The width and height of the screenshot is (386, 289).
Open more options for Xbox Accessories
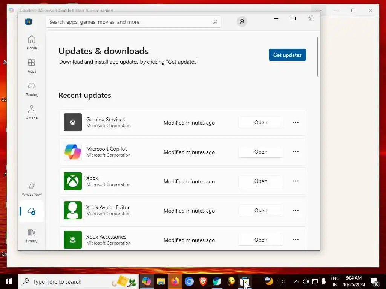click(x=296, y=240)
